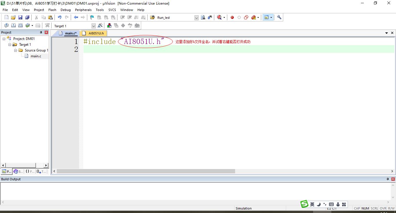The width and height of the screenshot is (396, 213).
Task: Switch to the Functions tab in the Project panel
Action: coord(30,172)
